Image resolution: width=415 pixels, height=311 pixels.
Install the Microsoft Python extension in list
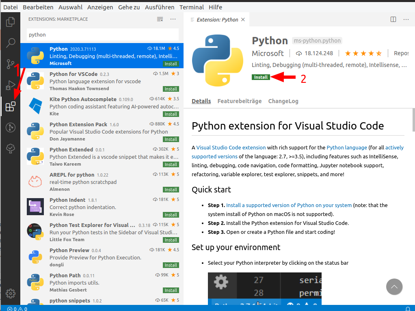171,64
